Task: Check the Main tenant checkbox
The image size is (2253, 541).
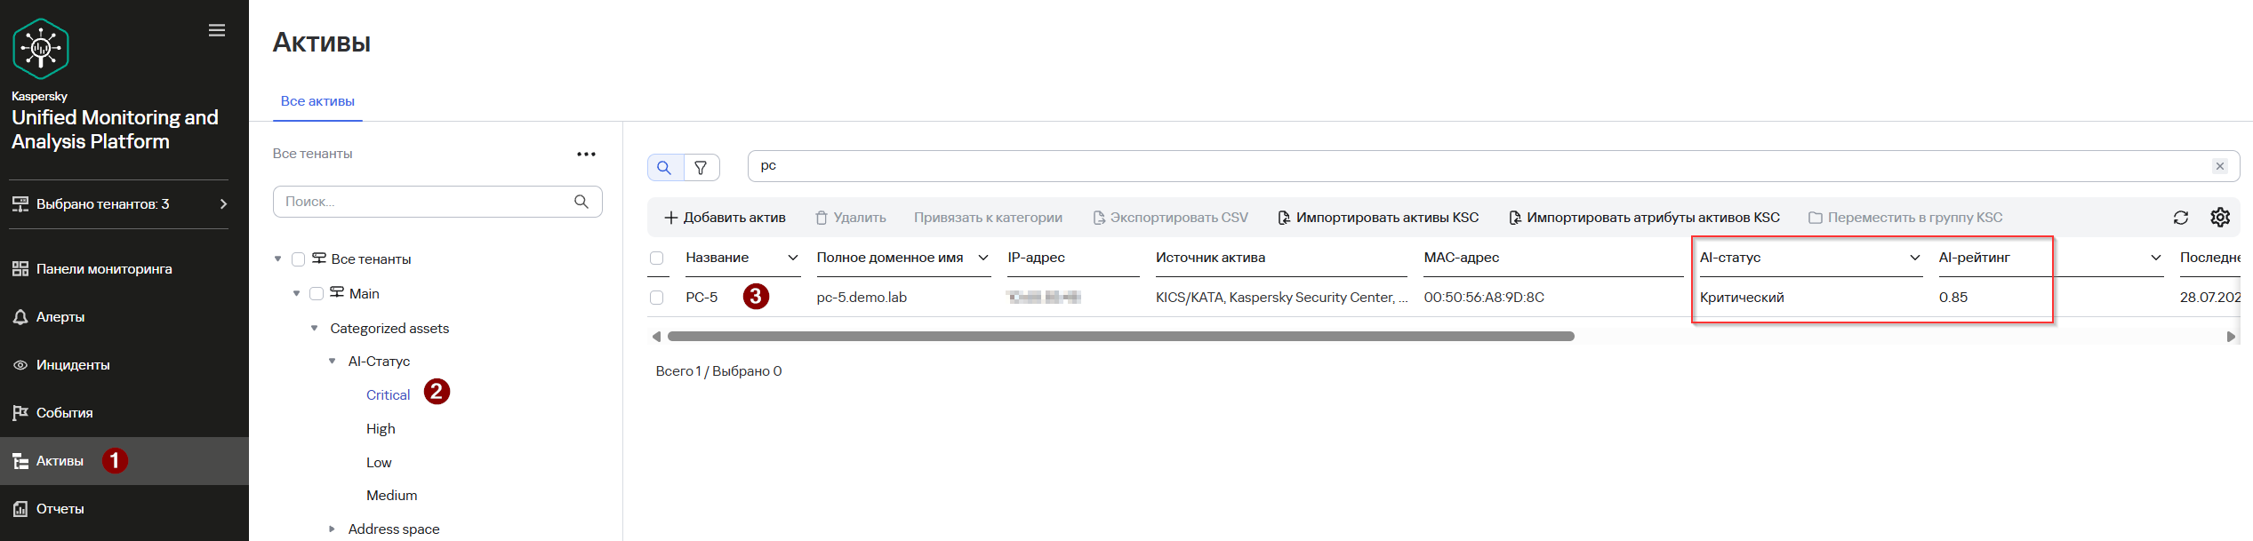Action: pos(316,294)
